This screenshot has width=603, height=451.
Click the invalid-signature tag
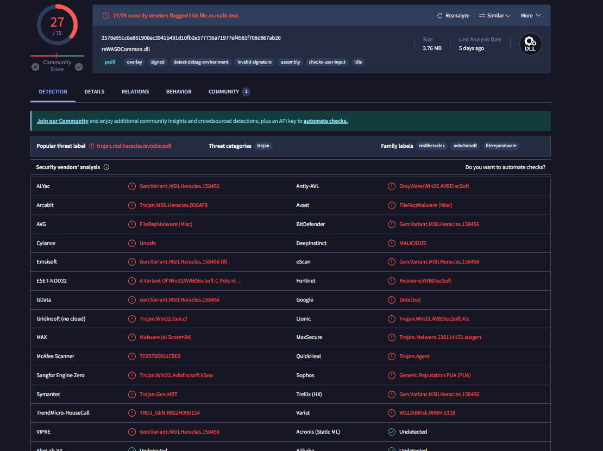[x=255, y=62]
